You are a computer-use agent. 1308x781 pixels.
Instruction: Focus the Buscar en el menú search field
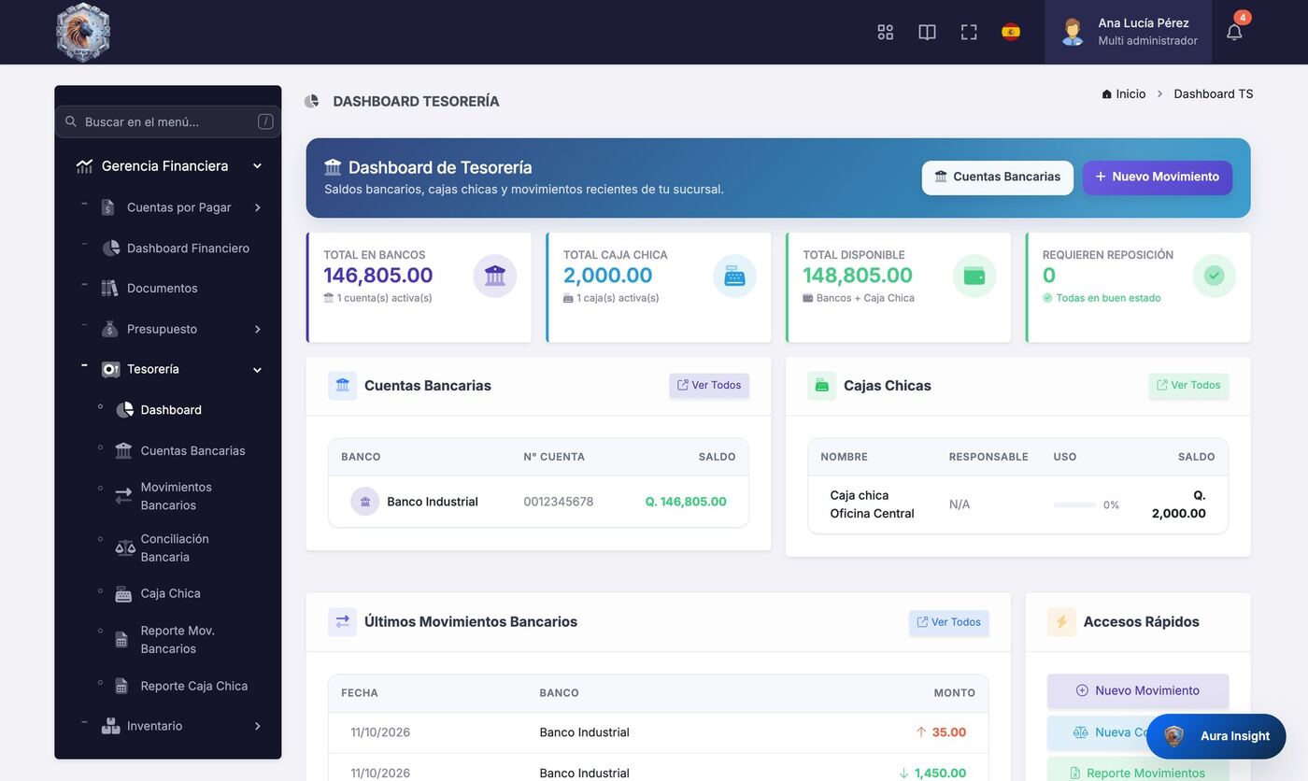coord(168,121)
